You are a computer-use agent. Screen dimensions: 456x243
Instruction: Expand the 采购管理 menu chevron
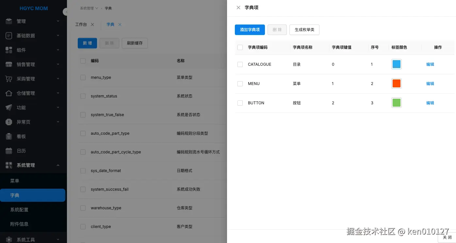(x=58, y=79)
